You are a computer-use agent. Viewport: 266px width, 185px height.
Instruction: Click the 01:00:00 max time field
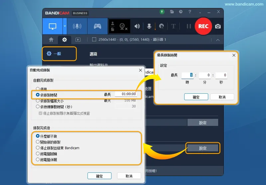[126, 94]
